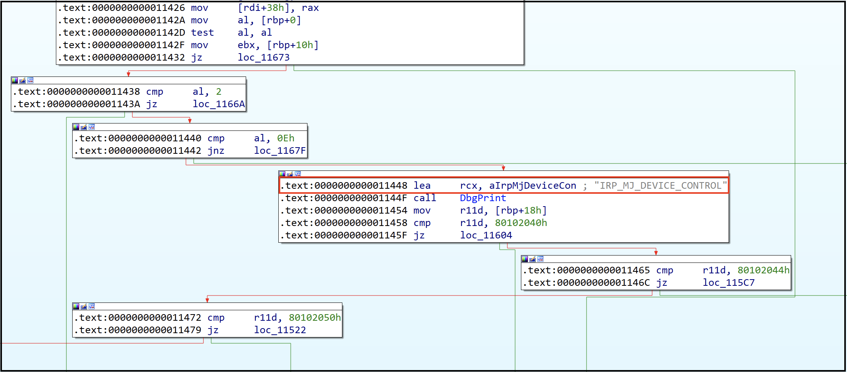Click the DbgPrint call target
The width and height of the screenshot is (847, 372).
(x=483, y=198)
